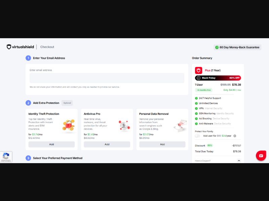The width and height of the screenshot is (269, 201).
Task: Click the Plus (1 Year) plan title
Action: point(213,70)
